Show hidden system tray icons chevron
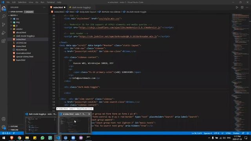 coord(209,138)
